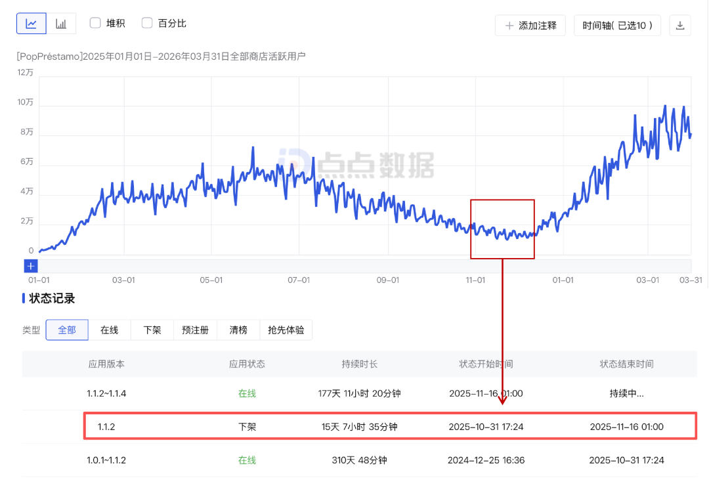The image size is (709, 478).
Task: Click end time 2025-11-16 01:00
Action: click(627, 427)
